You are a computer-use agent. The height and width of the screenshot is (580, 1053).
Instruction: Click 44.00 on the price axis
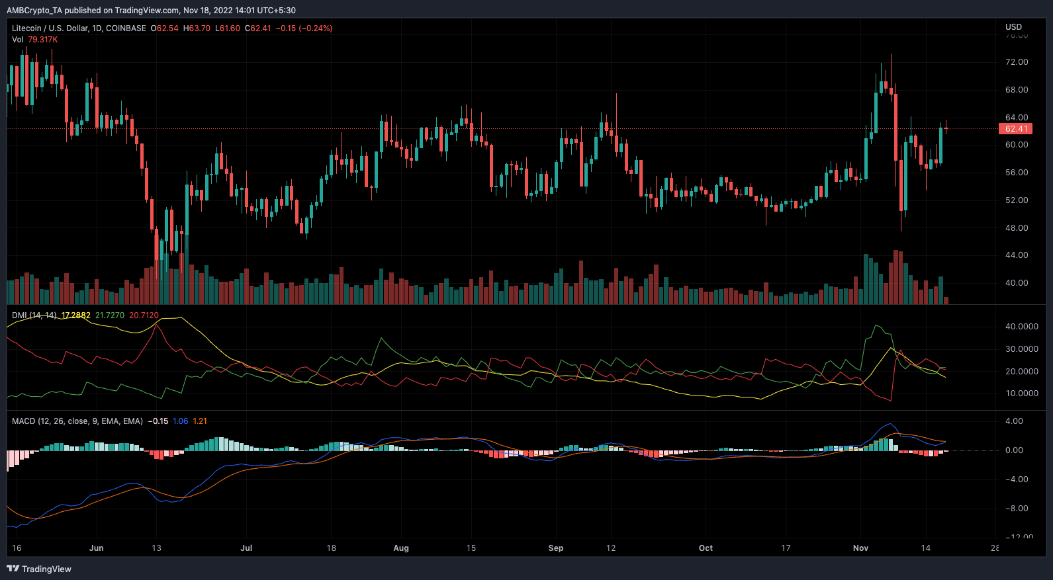click(1017, 255)
